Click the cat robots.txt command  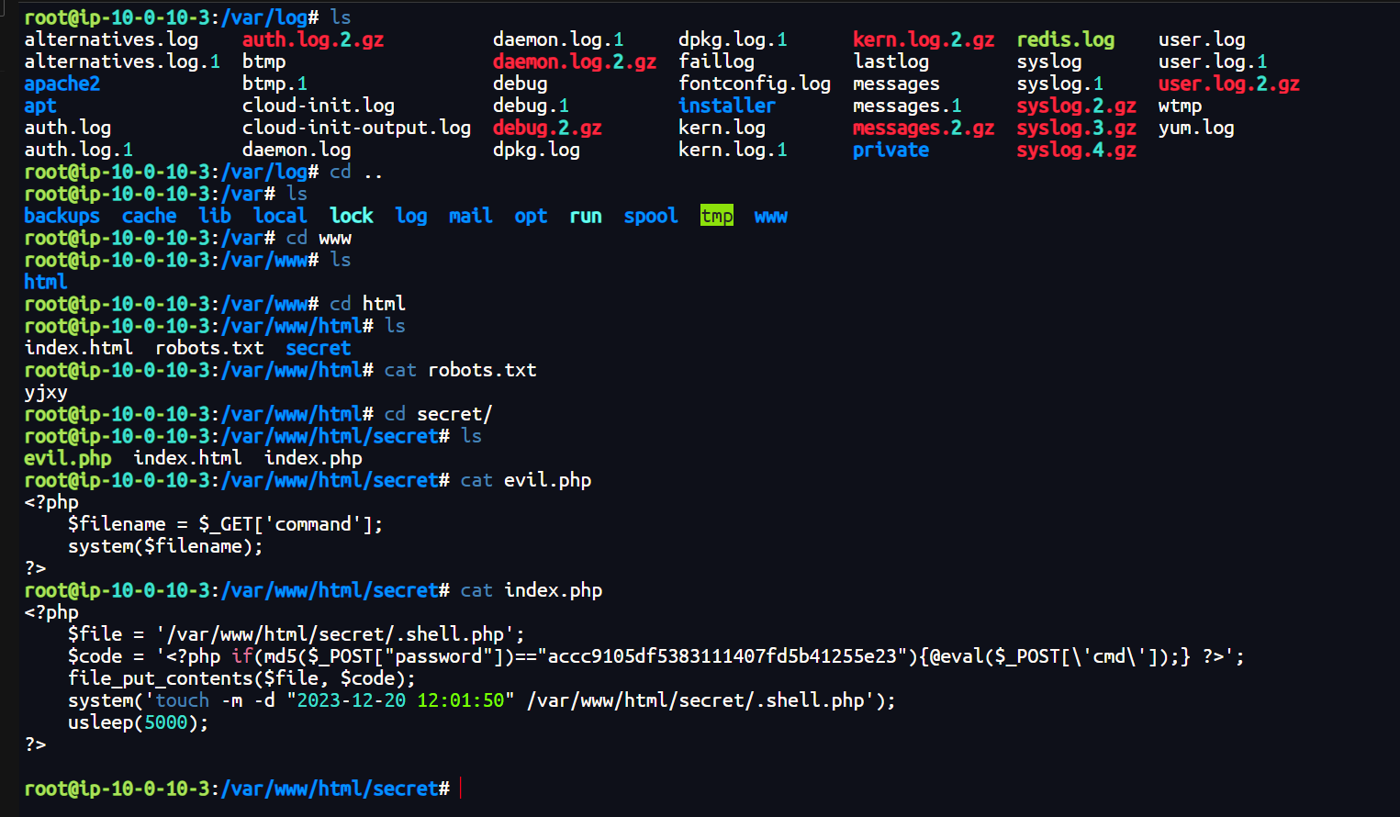pyautogui.click(x=461, y=370)
